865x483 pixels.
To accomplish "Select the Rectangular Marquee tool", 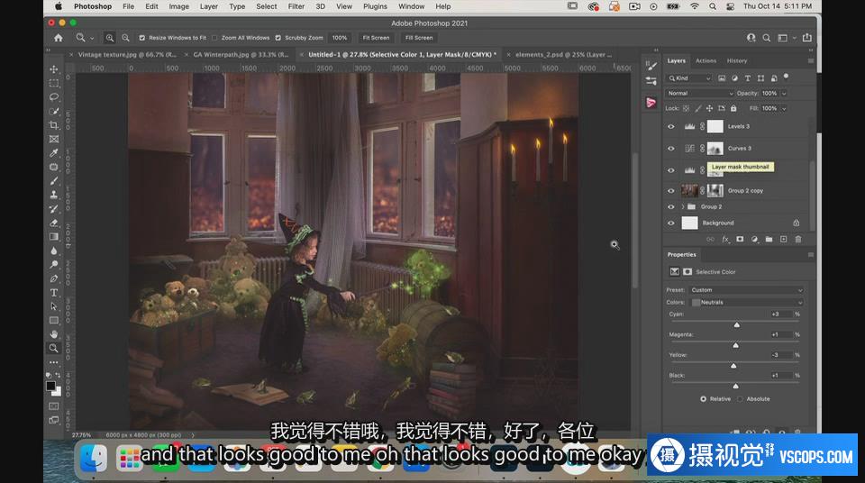I will 53,83.
